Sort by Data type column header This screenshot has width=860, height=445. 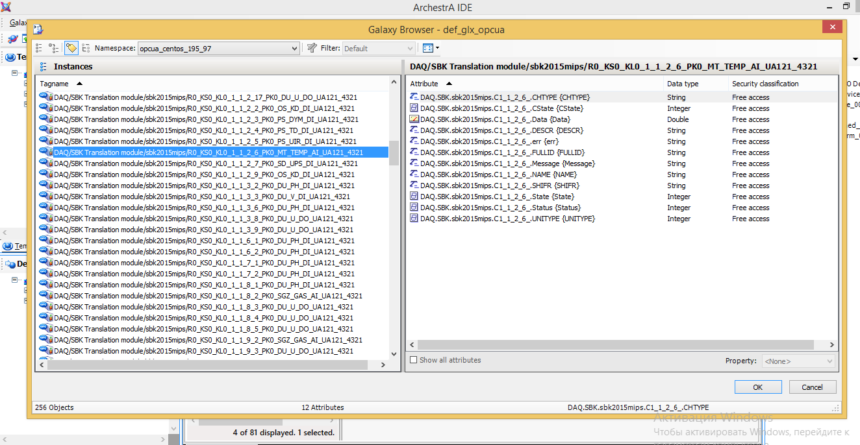pos(683,84)
